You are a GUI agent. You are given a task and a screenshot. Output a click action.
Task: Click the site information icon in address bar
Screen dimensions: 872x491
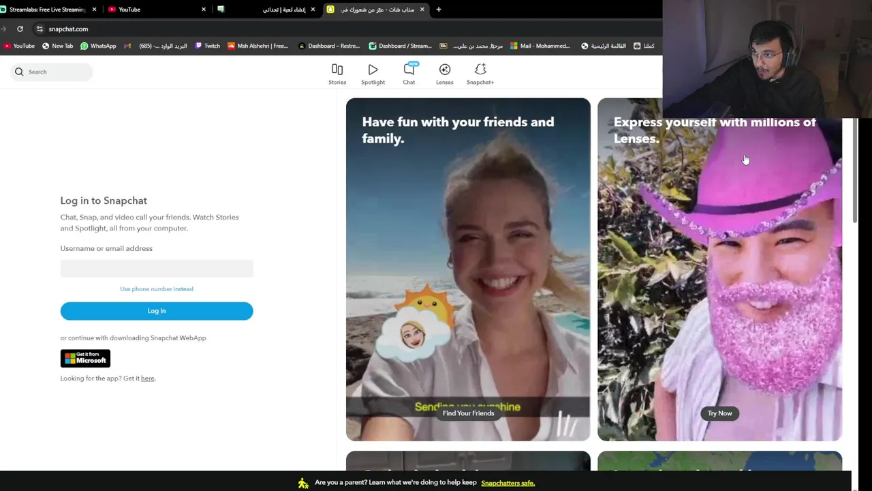pos(40,29)
